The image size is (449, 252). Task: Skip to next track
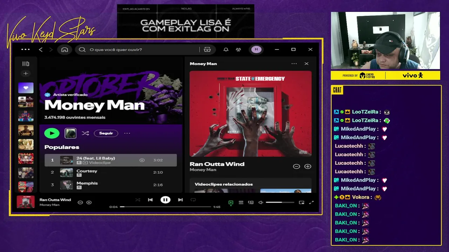pyautogui.click(x=180, y=200)
